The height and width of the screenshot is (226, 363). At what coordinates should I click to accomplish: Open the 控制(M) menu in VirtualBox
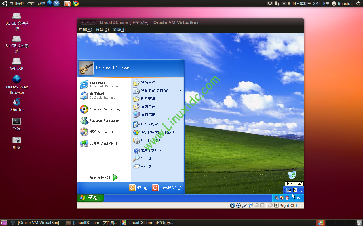(85, 29)
